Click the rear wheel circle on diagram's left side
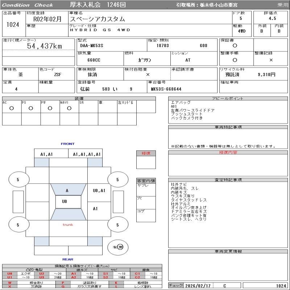Image resolution: width=290 pixels, height=290 pixels. tap(18, 225)
